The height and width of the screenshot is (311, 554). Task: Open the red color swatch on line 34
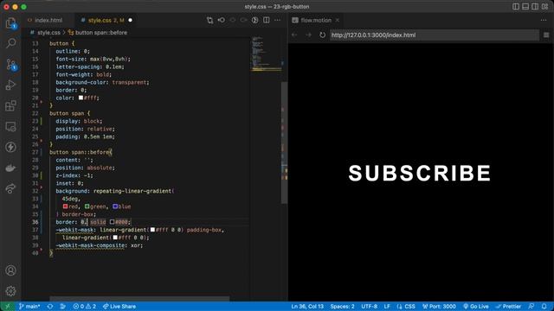(x=66, y=206)
